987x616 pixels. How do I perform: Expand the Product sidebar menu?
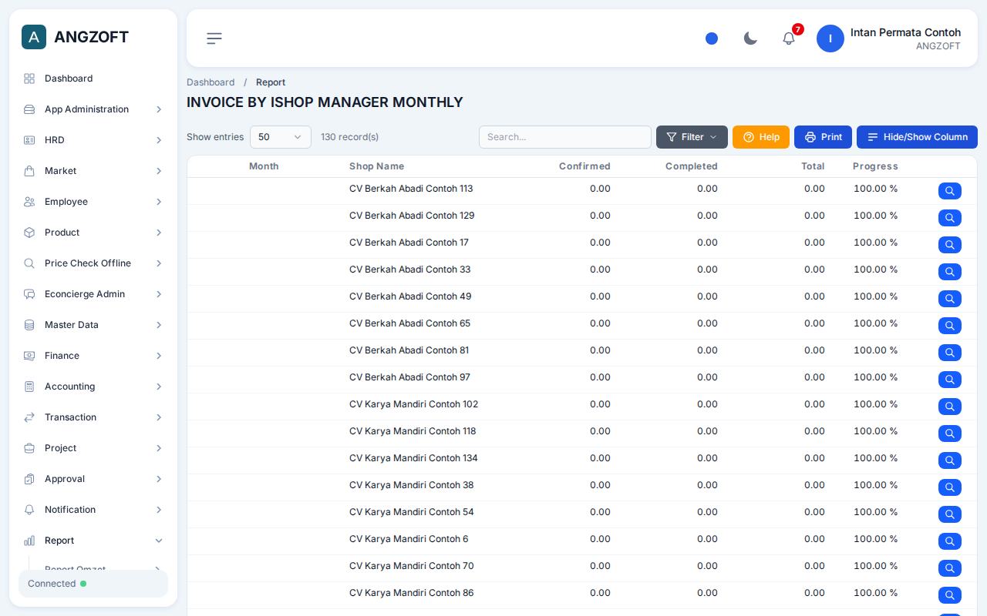pos(93,233)
